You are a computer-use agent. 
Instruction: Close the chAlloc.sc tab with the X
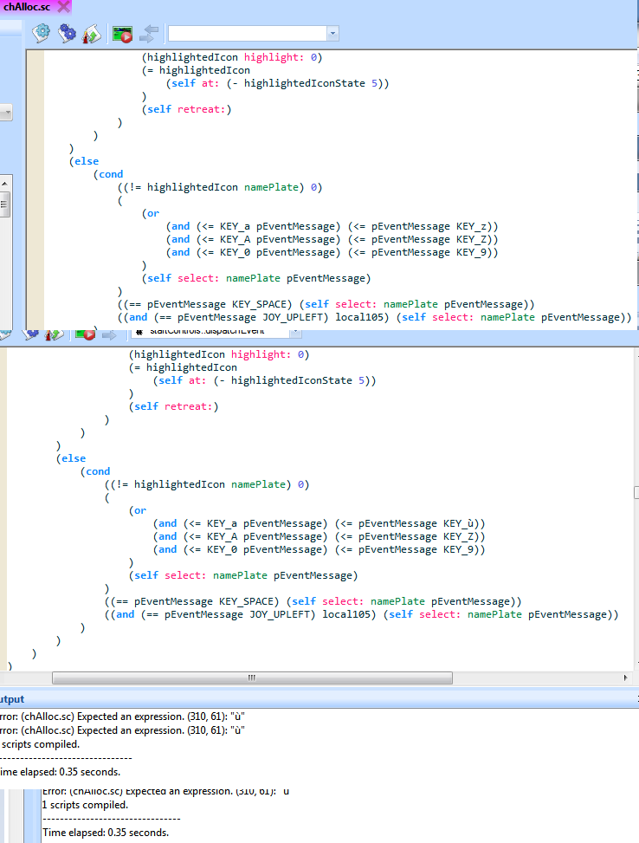(x=63, y=7)
